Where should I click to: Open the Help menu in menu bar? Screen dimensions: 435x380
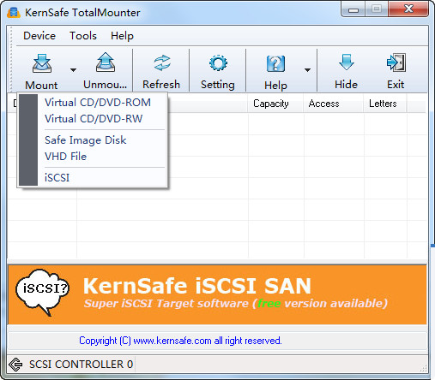(122, 36)
